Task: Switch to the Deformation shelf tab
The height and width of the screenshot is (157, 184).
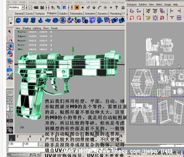Action: pos(76,14)
